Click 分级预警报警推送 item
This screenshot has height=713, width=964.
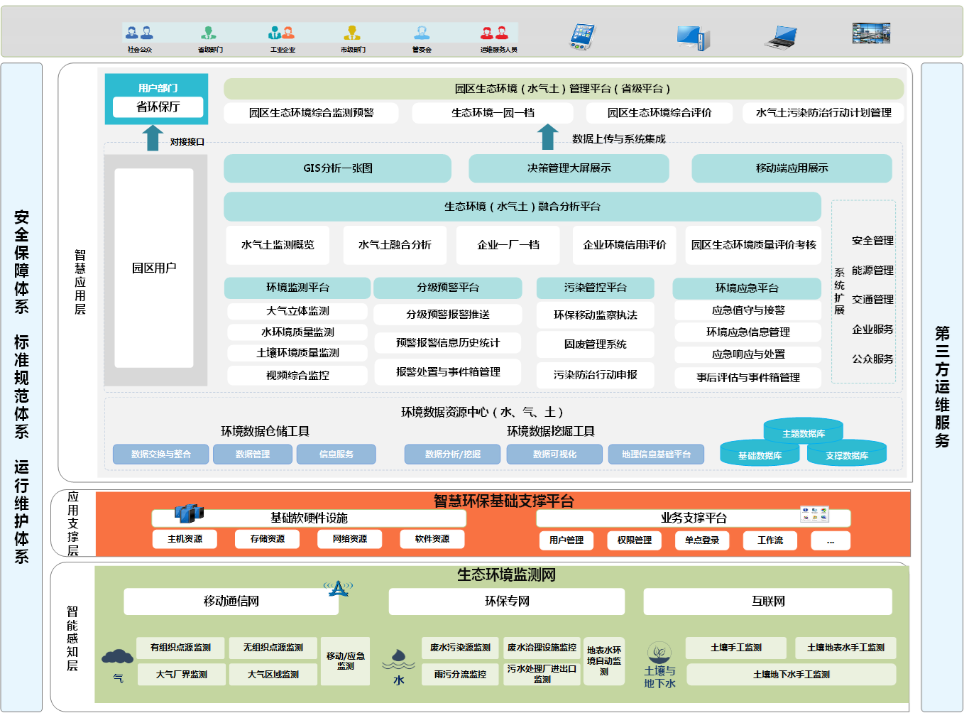[x=448, y=315]
